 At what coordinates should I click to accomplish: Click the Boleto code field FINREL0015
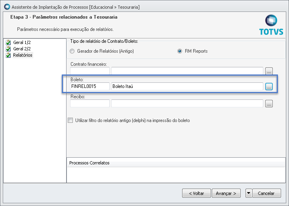tap(90, 86)
